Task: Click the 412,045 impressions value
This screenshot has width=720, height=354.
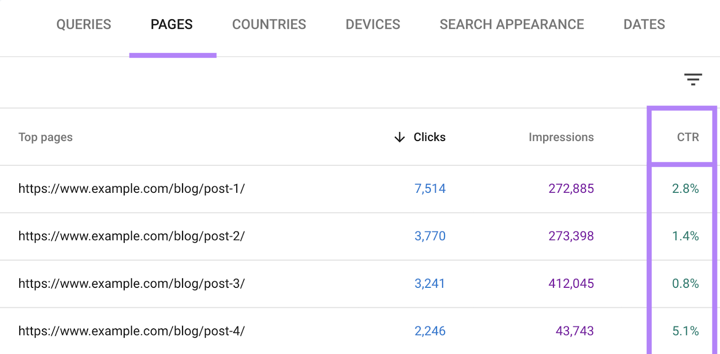Action: pos(571,284)
